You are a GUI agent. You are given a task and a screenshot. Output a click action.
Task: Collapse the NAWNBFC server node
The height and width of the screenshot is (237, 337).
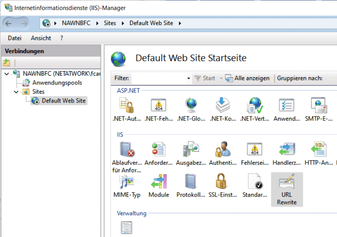point(7,74)
